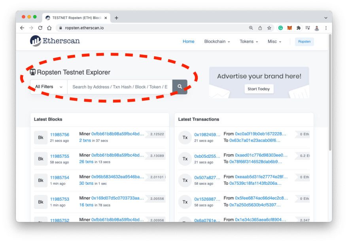Open transaction 0x507a827 link

coord(207,178)
